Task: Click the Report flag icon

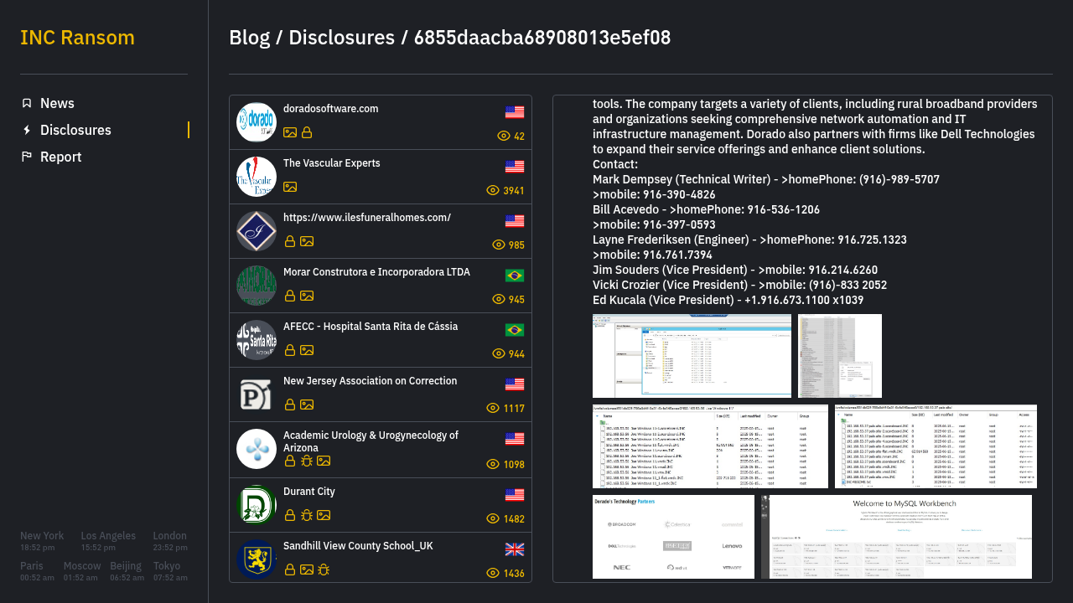Action: pyautogui.click(x=27, y=157)
